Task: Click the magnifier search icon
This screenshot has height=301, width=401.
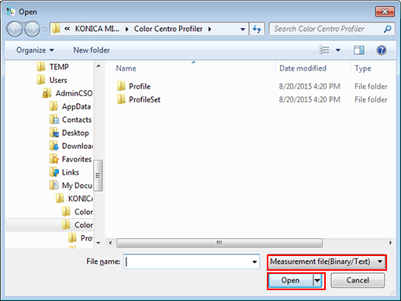Action: (x=387, y=29)
